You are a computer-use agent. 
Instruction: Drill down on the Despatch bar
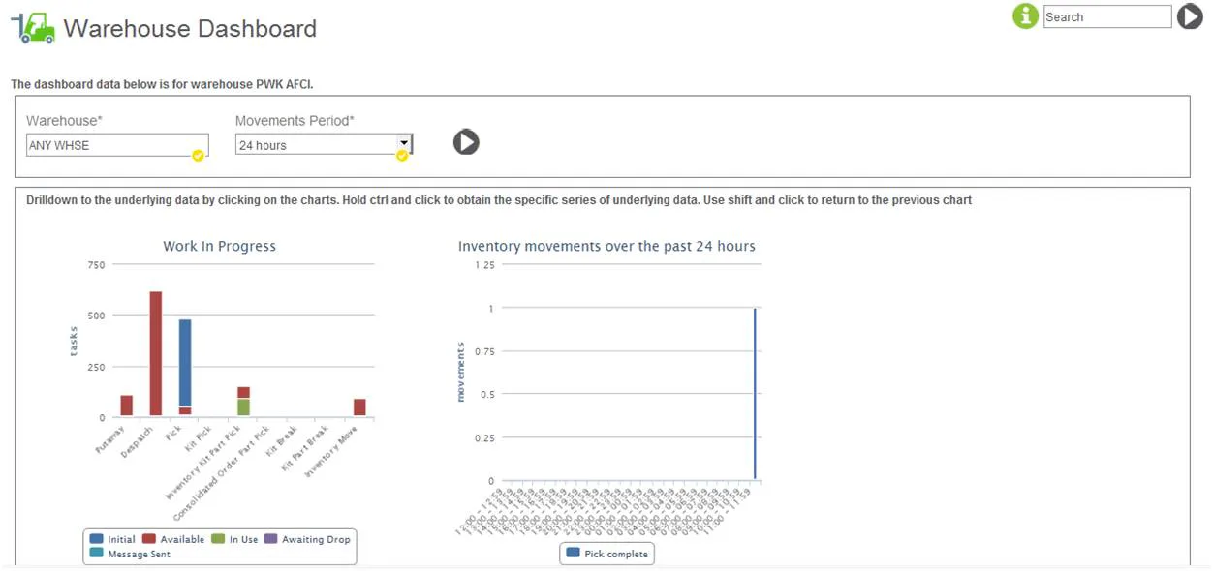pos(156,354)
